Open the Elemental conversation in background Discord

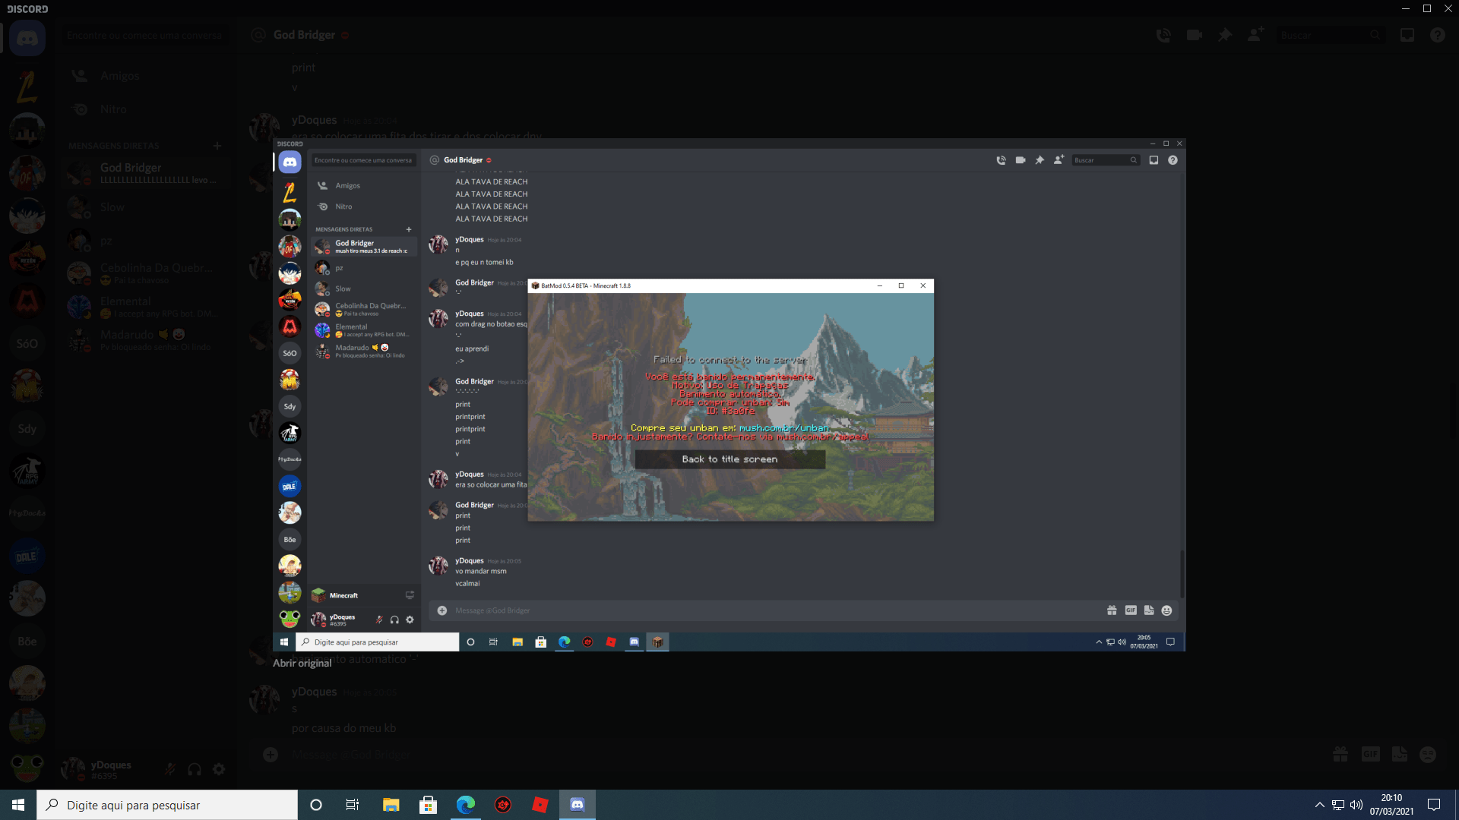tap(144, 307)
